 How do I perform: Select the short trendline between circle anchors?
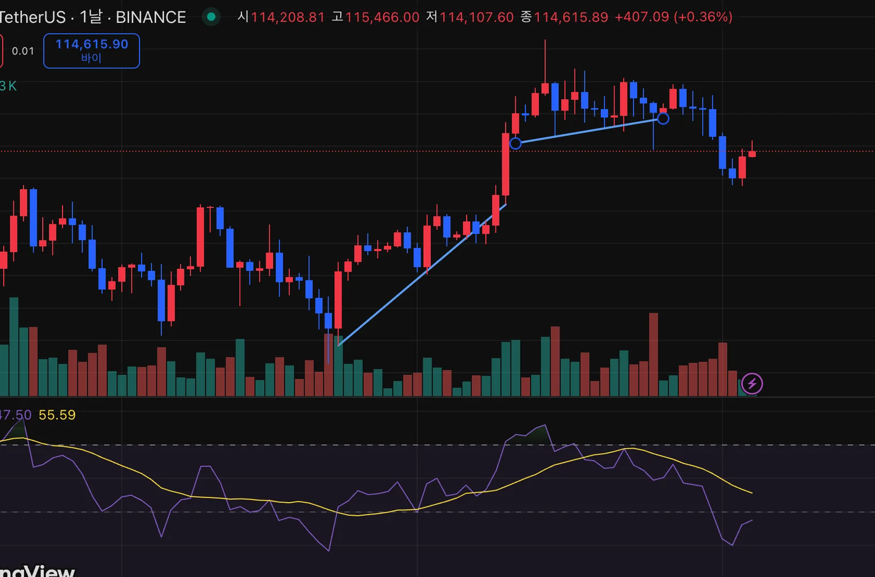point(589,131)
